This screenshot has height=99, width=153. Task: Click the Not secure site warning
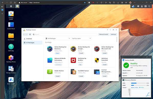pyautogui.click(x=23, y=3)
